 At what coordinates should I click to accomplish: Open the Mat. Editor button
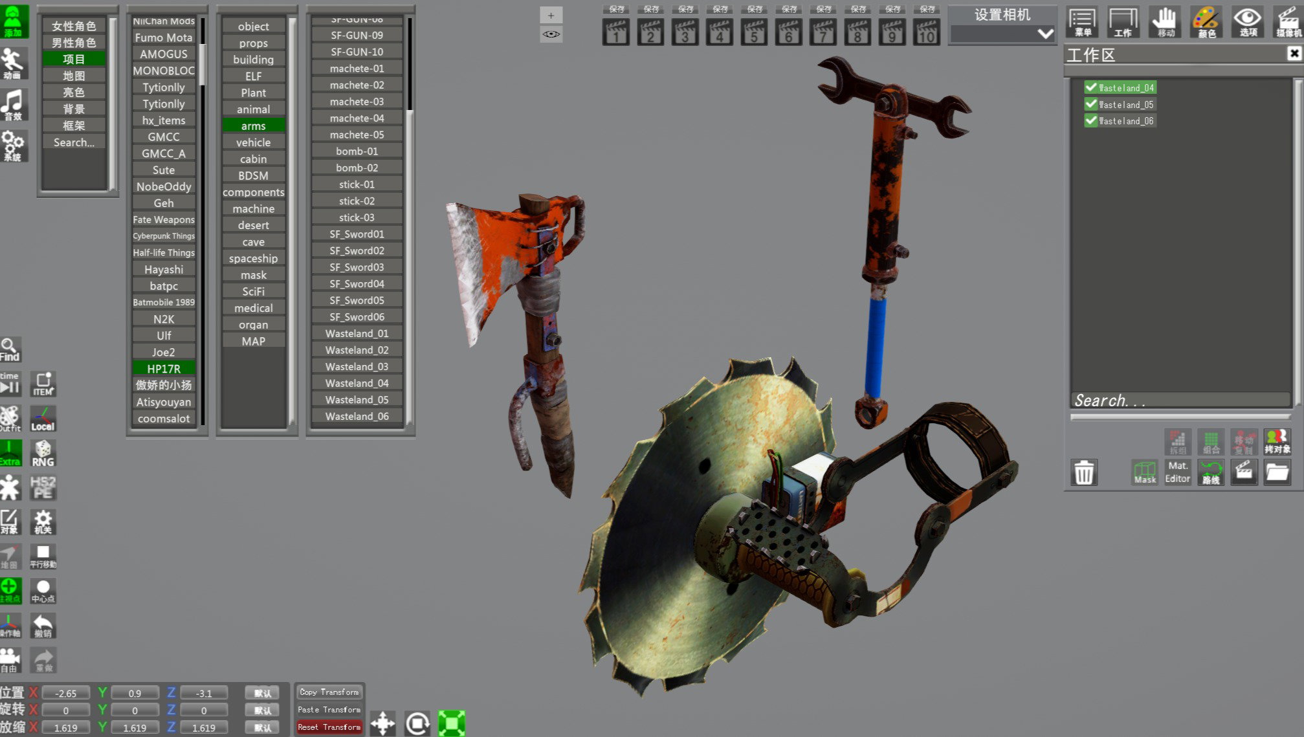(x=1177, y=472)
